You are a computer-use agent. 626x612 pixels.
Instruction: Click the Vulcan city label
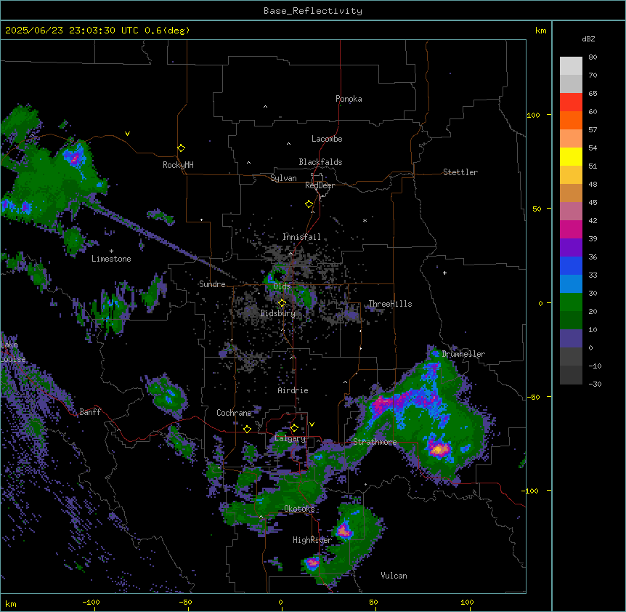pyautogui.click(x=394, y=576)
